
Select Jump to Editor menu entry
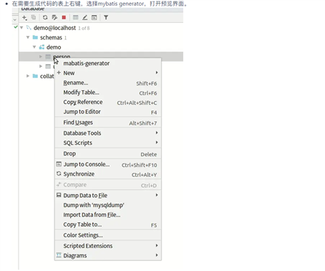[x=108, y=112]
